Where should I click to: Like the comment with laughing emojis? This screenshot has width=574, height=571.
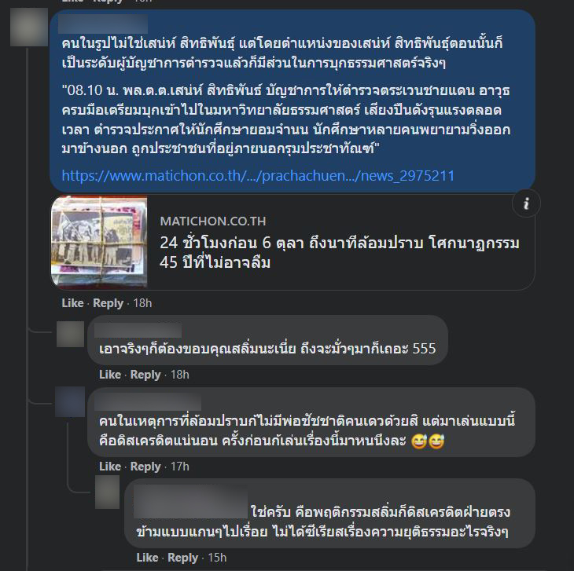110,466
